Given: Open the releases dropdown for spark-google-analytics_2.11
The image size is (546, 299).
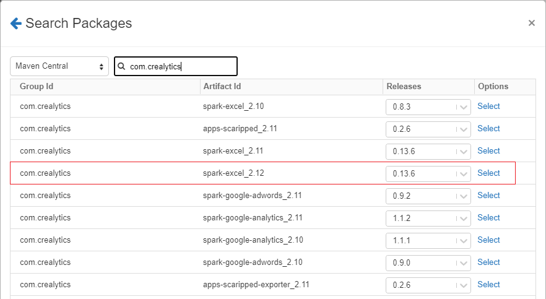Looking at the screenshot, I should point(428,219).
